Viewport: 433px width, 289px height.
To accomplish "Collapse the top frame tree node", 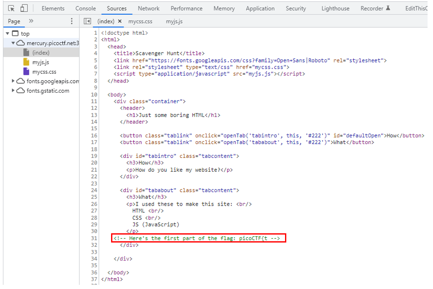I will (8, 34).
